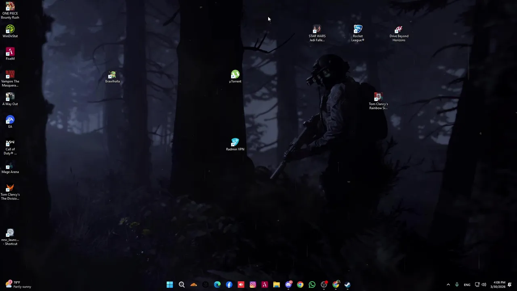Open the 4:08 PM clock and calendar
The height and width of the screenshot is (291, 517).
point(498,285)
